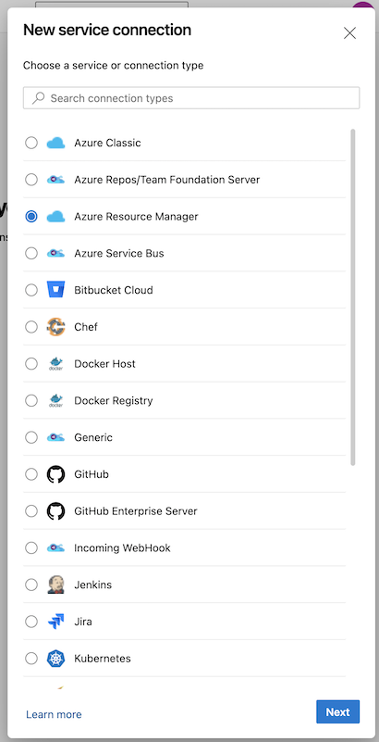Click the Kubernetes wheel icon
379x742 pixels.
coord(55,659)
